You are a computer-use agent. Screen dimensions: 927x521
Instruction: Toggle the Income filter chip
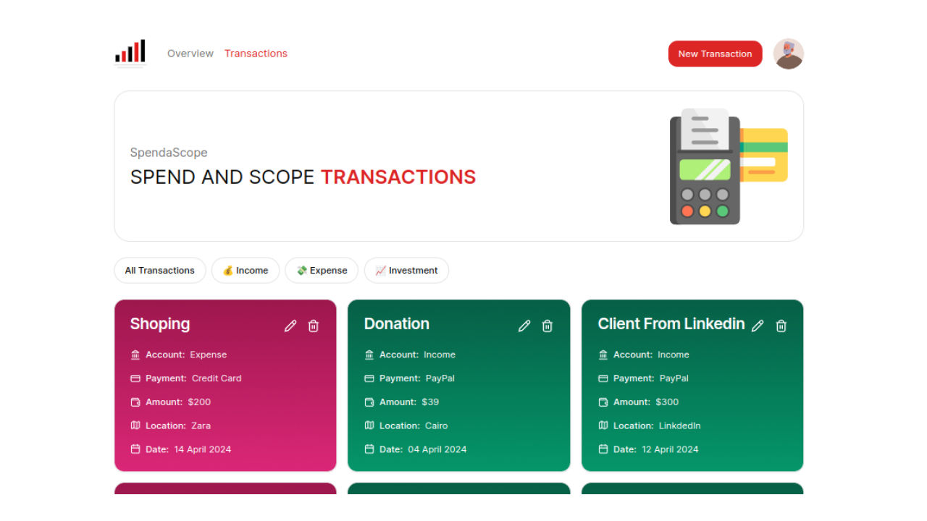(246, 270)
